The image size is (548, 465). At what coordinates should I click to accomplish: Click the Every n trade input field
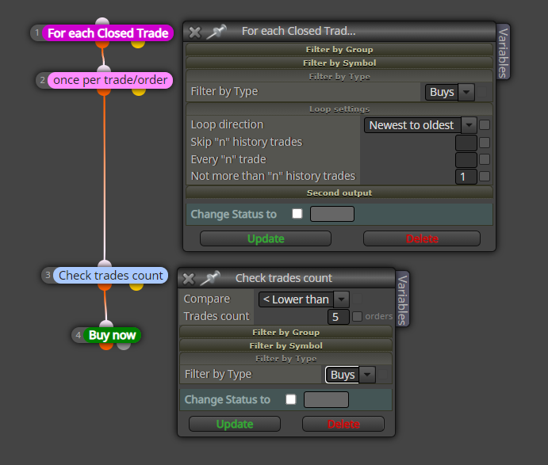[x=466, y=159]
